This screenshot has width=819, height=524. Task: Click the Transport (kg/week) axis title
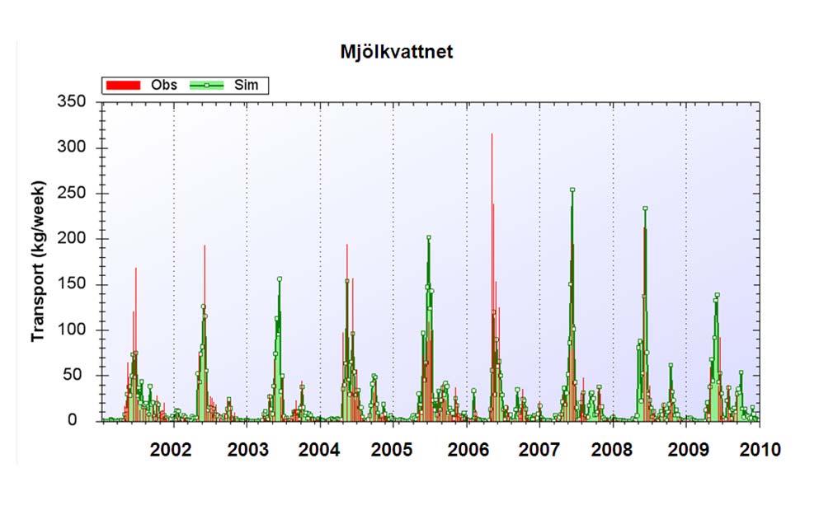point(38,262)
